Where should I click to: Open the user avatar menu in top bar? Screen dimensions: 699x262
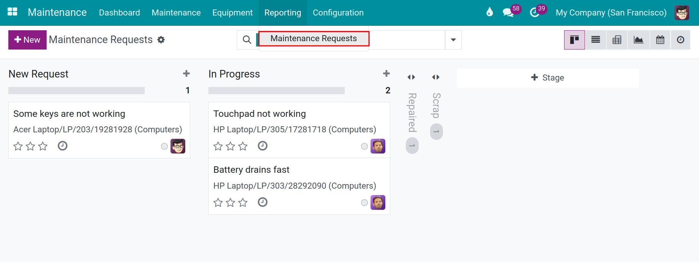682,12
